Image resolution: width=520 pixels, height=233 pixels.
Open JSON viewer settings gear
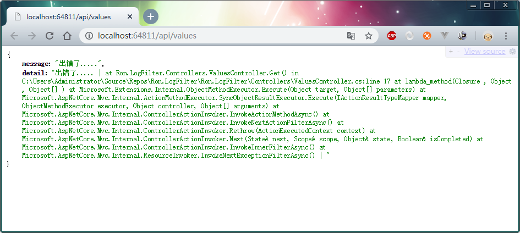click(x=512, y=52)
